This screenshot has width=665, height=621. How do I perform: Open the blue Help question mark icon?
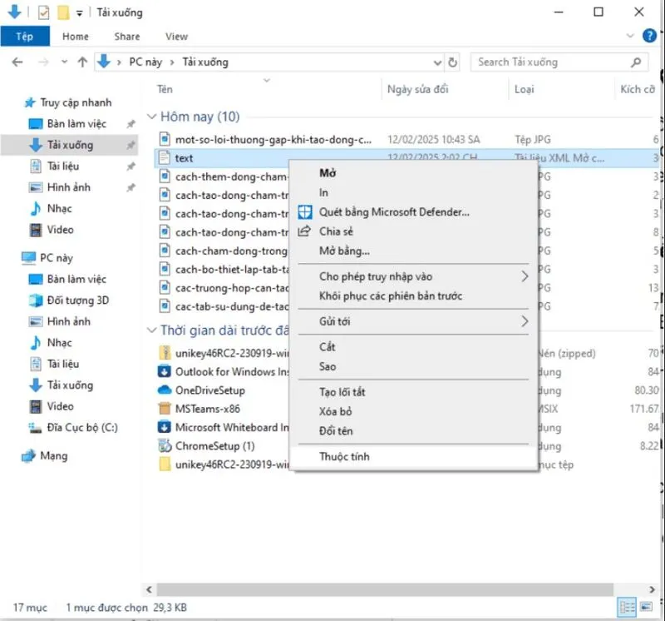649,36
